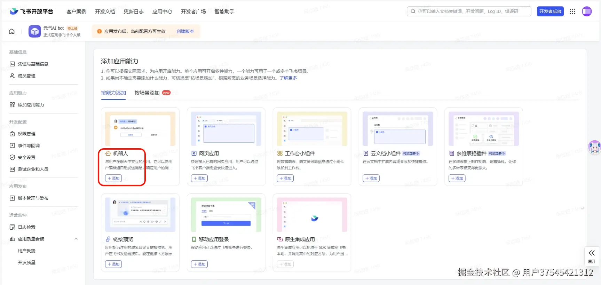Open 事件与回调 in sidebar
This screenshot has width=601, height=285.
tap(29, 145)
